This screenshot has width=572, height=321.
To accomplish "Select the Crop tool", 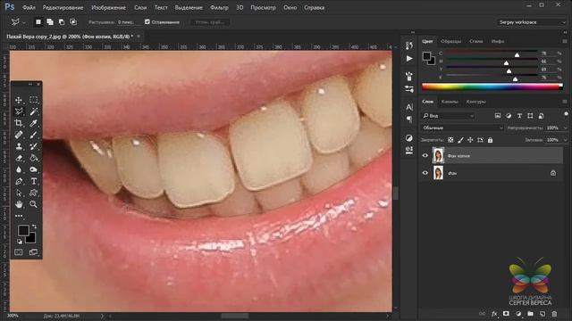I will (19, 123).
